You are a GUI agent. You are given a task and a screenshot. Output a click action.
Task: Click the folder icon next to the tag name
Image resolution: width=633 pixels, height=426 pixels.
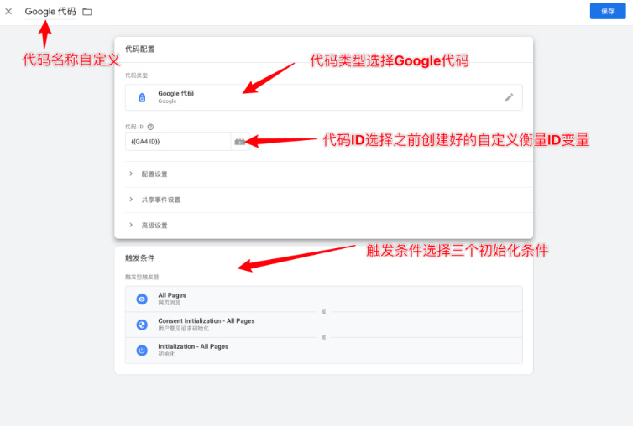[x=87, y=12]
